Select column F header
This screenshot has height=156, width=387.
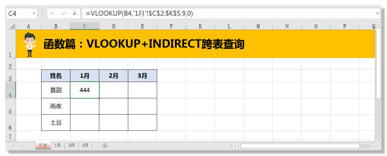171,26
